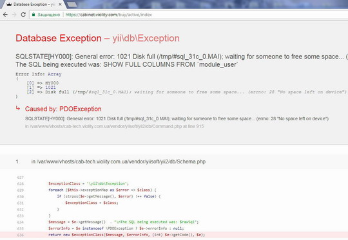348x240 pixels.
Task: Click the Защищено secure label
Action: [48, 15]
